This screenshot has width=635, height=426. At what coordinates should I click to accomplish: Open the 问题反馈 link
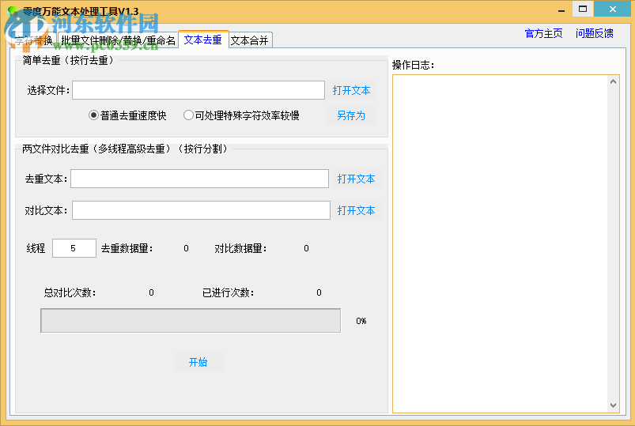594,33
